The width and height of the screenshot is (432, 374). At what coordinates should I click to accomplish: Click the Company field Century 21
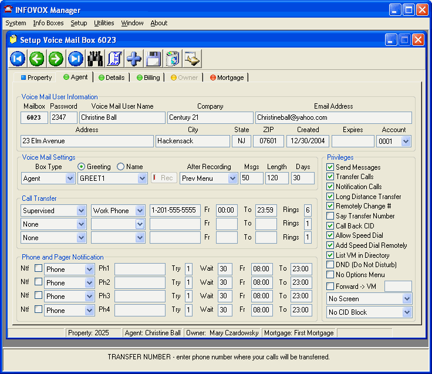pyautogui.click(x=210, y=117)
